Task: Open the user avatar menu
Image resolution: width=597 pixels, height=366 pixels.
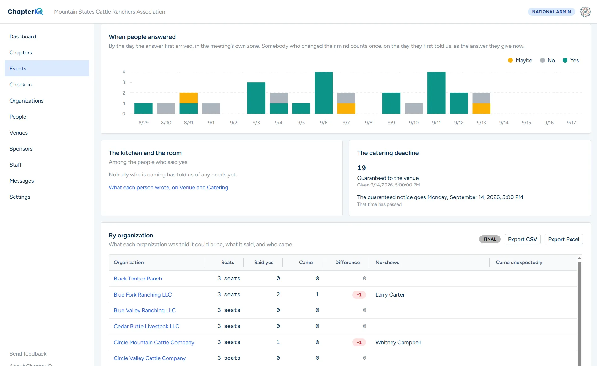Action: (585, 12)
